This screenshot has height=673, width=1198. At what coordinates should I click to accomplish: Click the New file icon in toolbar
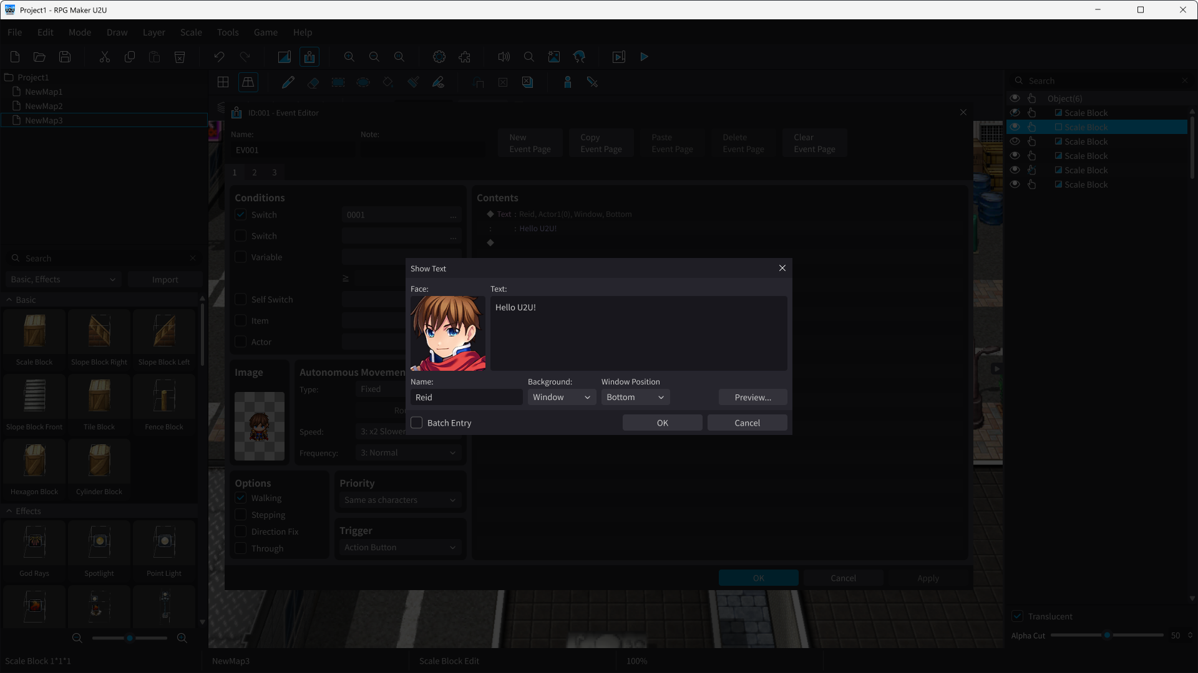click(x=15, y=57)
